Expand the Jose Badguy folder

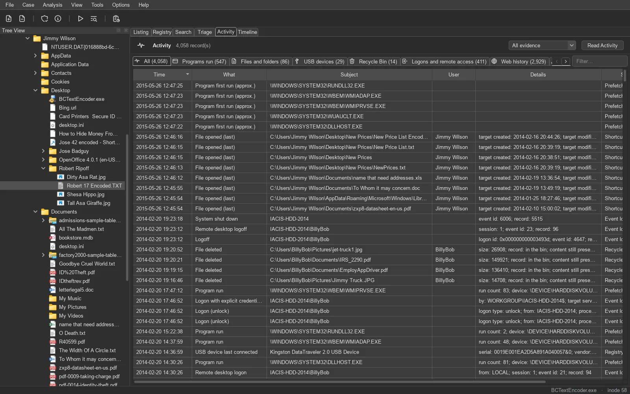43,151
